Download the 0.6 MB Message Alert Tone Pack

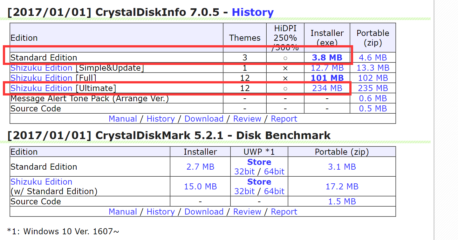(373, 98)
